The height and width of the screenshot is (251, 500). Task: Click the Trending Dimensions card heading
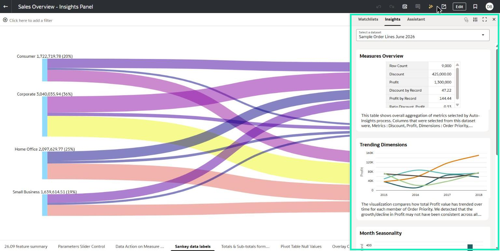pos(383,145)
